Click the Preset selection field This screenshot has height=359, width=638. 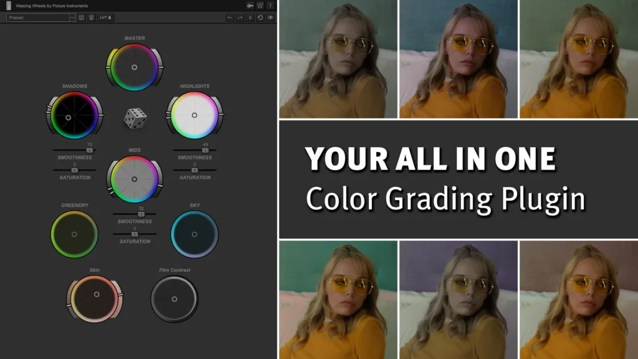tap(37, 17)
